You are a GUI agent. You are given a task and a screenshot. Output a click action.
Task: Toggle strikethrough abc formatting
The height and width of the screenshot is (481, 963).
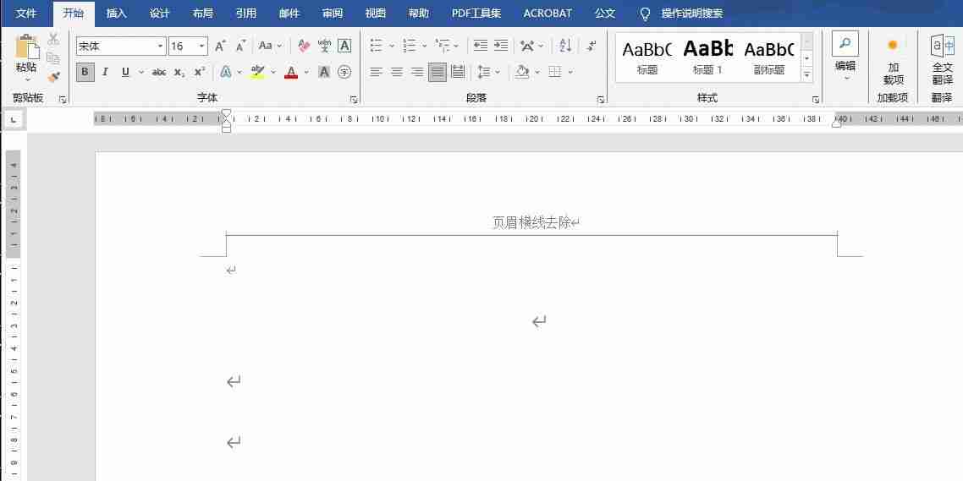point(159,73)
